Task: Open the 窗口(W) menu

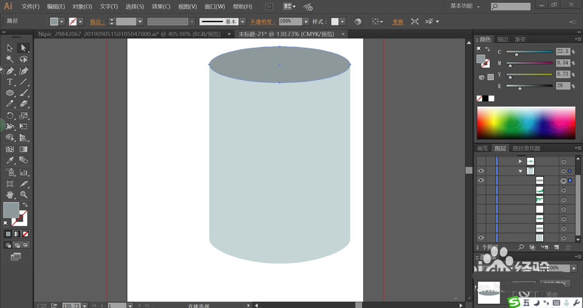Action: (215, 6)
